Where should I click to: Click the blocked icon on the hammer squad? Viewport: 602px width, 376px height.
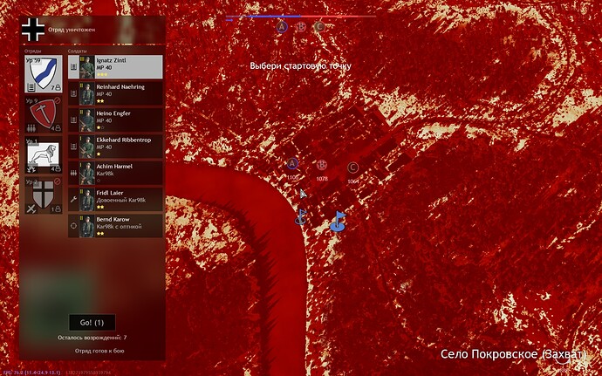[x=58, y=100]
